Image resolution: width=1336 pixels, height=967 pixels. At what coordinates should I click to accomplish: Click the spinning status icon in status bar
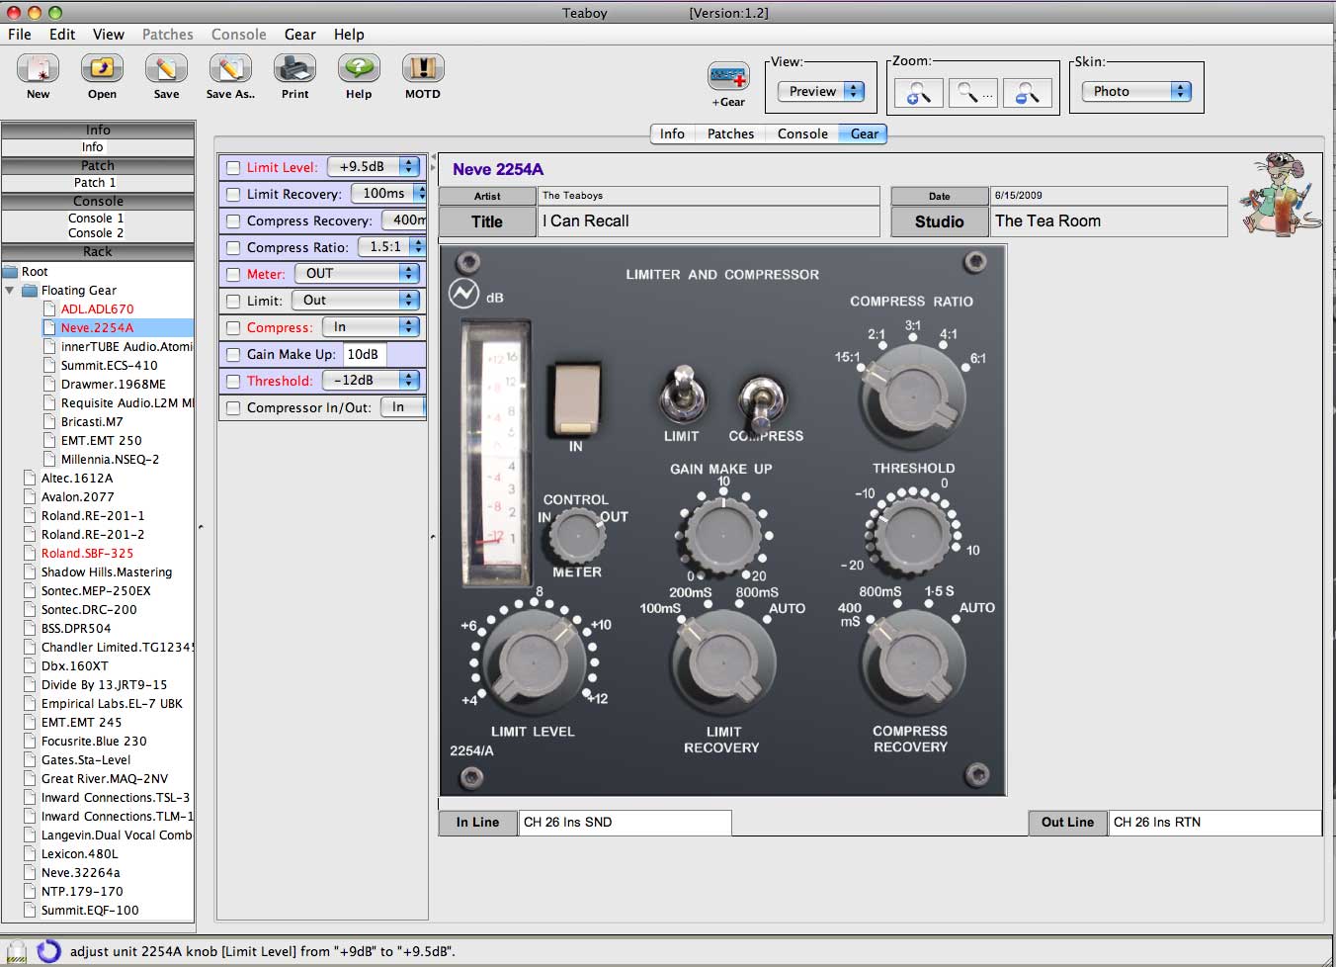[x=48, y=951]
